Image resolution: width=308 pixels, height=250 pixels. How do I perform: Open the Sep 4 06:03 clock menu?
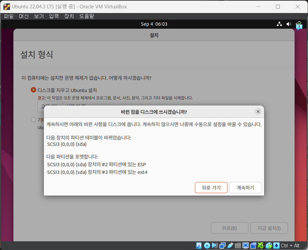(154, 24)
